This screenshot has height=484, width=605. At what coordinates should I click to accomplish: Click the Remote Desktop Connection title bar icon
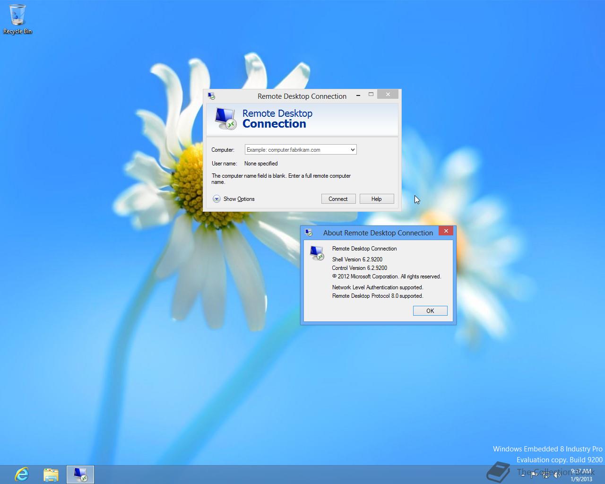click(x=212, y=96)
